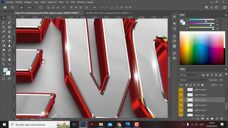
Task: Select the Zoom tool
Action: point(4,64)
